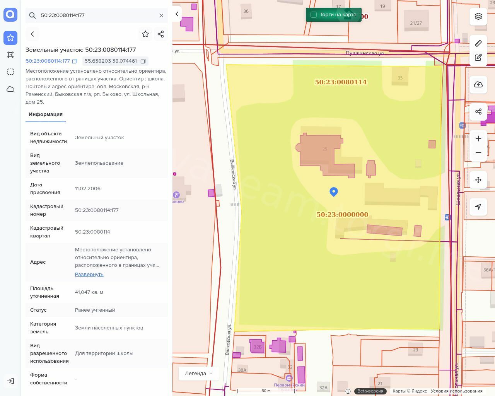Image resolution: width=495 pixels, height=396 pixels.
Task: Expand the address via Развернуть link
Action: pyautogui.click(x=89, y=275)
